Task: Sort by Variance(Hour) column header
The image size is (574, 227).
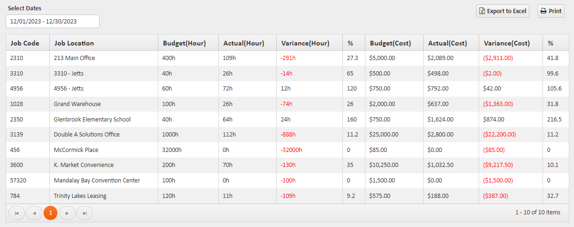Action: (305, 43)
